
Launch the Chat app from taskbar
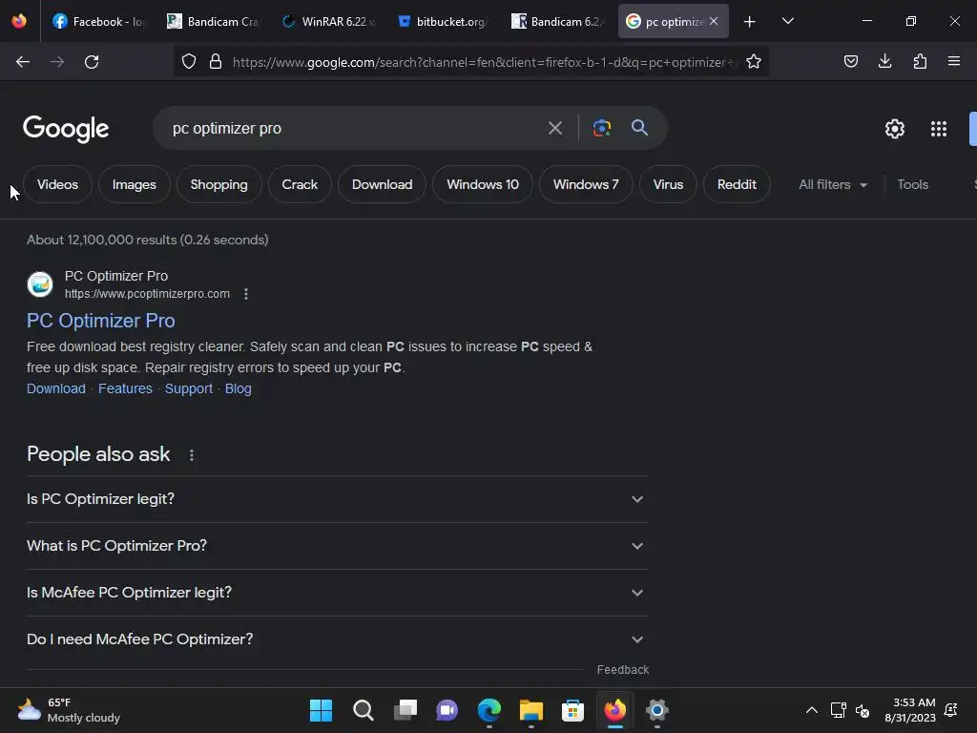(x=447, y=710)
